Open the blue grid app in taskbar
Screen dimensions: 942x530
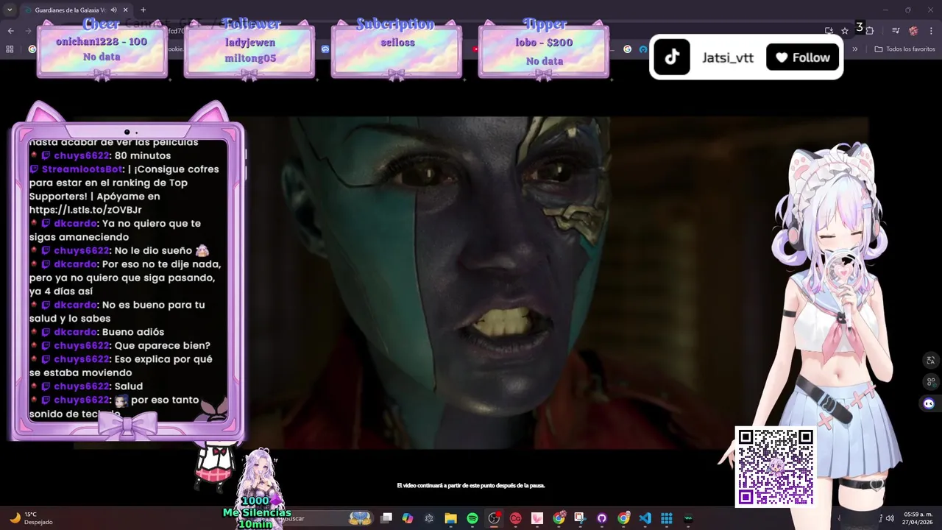(x=667, y=518)
